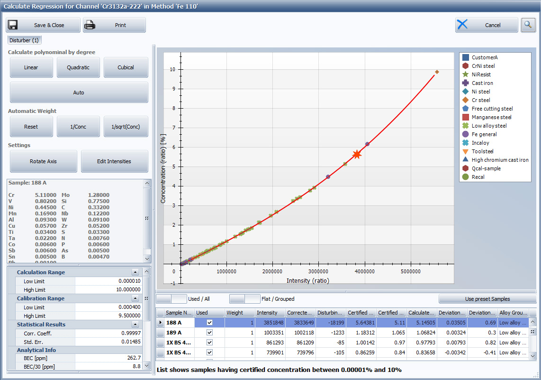Uncheck the Used checkbox for sample 189 A
The width and height of the screenshot is (541, 380).
pos(209,332)
